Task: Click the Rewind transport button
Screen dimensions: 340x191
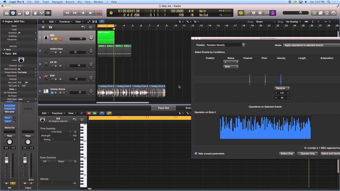Action: (67, 13)
